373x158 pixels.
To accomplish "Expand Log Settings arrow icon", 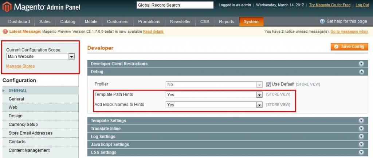I will (x=361, y=137).
